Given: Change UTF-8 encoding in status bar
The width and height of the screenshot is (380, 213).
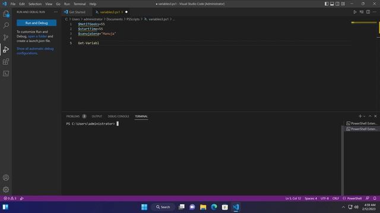Looking at the screenshot, I should 325,198.
